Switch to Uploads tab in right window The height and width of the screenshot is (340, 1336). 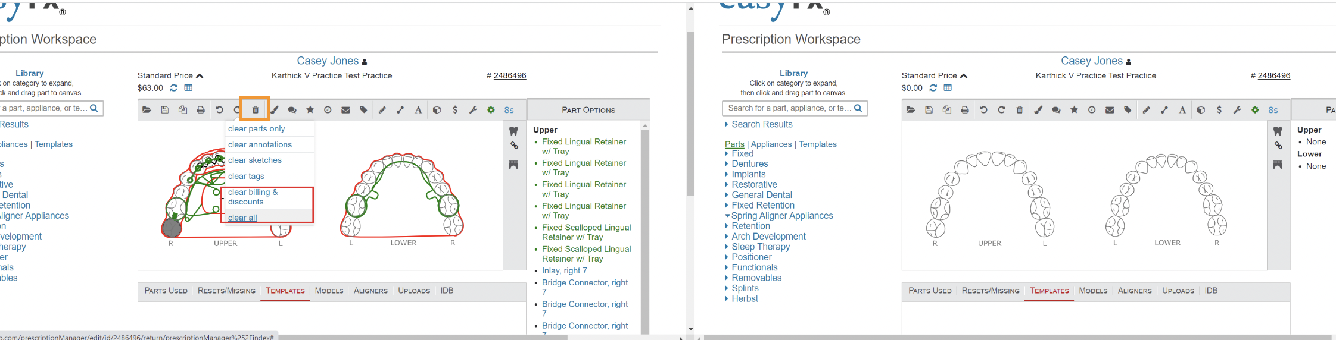[x=1178, y=291]
